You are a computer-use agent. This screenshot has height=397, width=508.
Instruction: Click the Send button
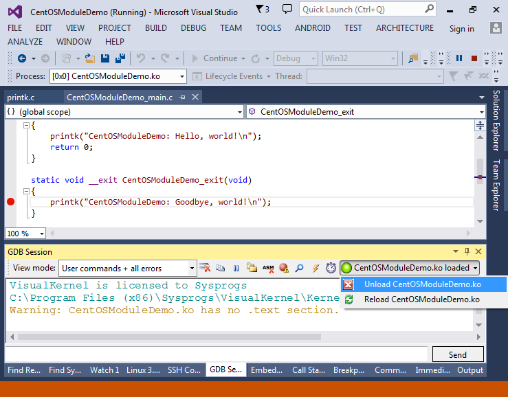[458, 354]
